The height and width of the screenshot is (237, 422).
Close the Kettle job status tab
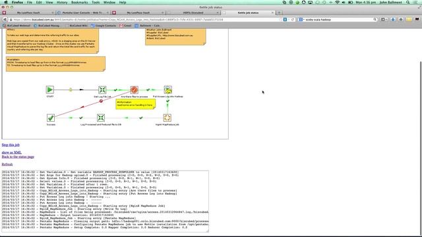(272, 13)
